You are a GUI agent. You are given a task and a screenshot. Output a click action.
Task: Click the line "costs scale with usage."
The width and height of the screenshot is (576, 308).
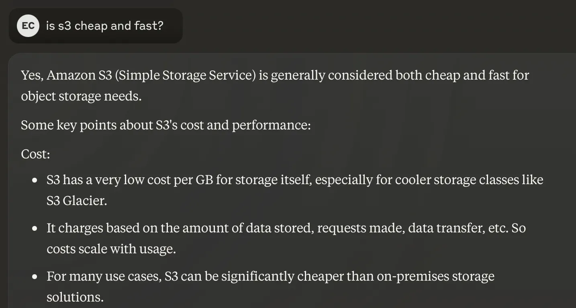(x=111, y=249)
